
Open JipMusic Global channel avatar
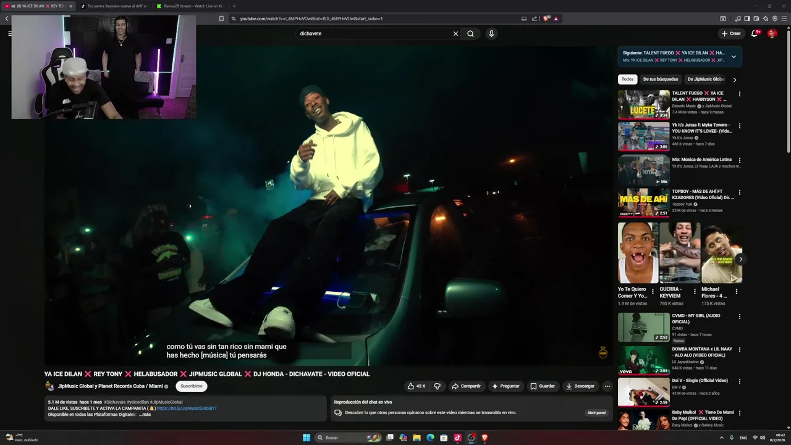(x=50, y=386)
